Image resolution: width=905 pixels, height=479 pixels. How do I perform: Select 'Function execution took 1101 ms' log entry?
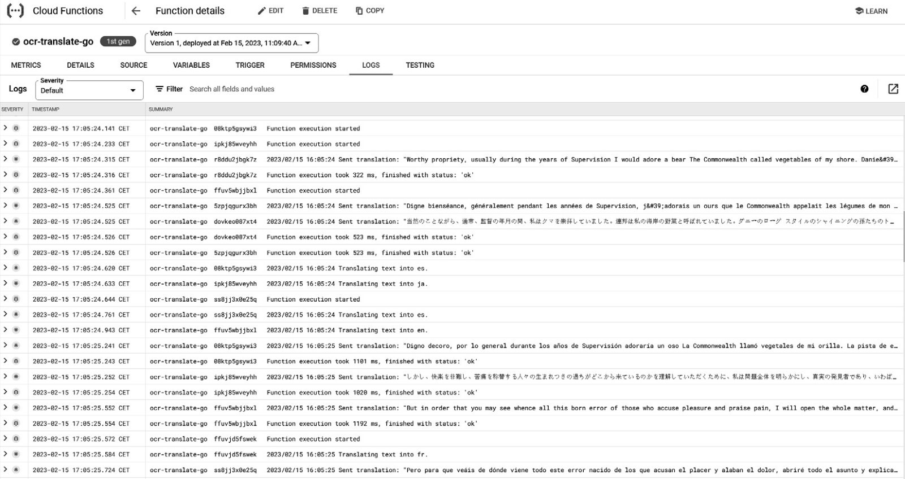(372, 361)
